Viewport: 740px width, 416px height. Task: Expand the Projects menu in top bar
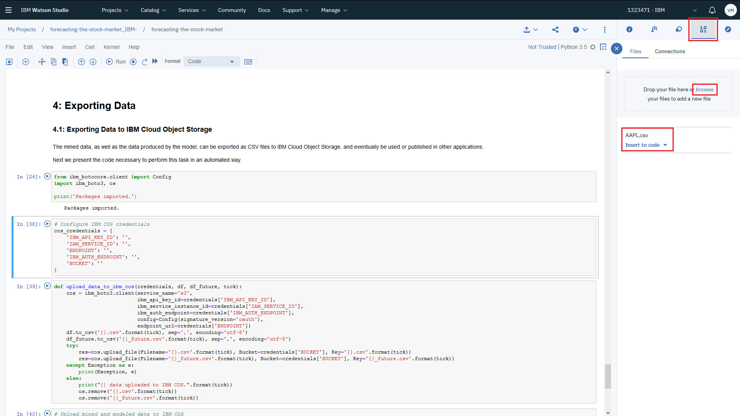coord(115,10)
